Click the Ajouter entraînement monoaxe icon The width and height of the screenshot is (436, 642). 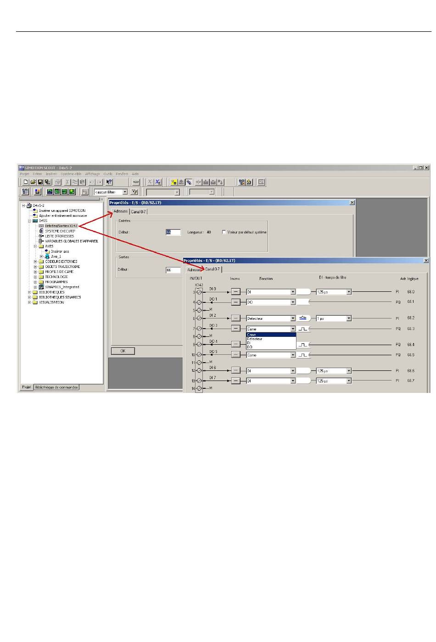(x=35, y=216)
